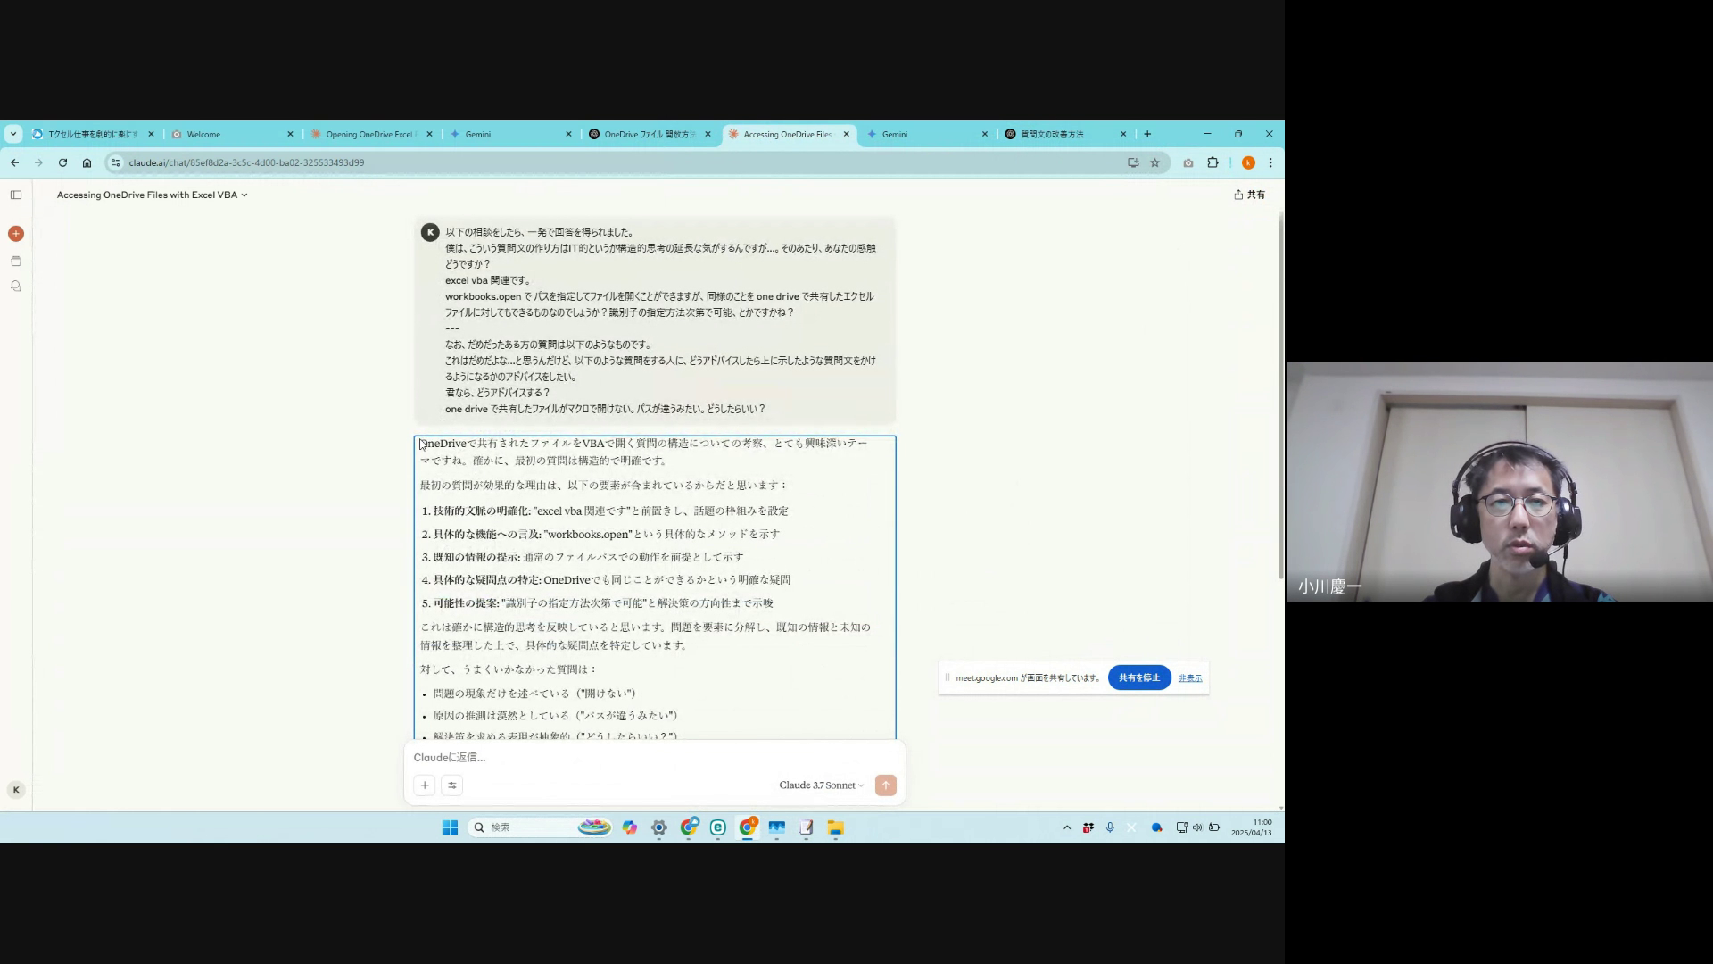This screenshot has height=964, width=1713.
Task: Click the new chat plus icon in sidebar
Action: pos(15,234)
